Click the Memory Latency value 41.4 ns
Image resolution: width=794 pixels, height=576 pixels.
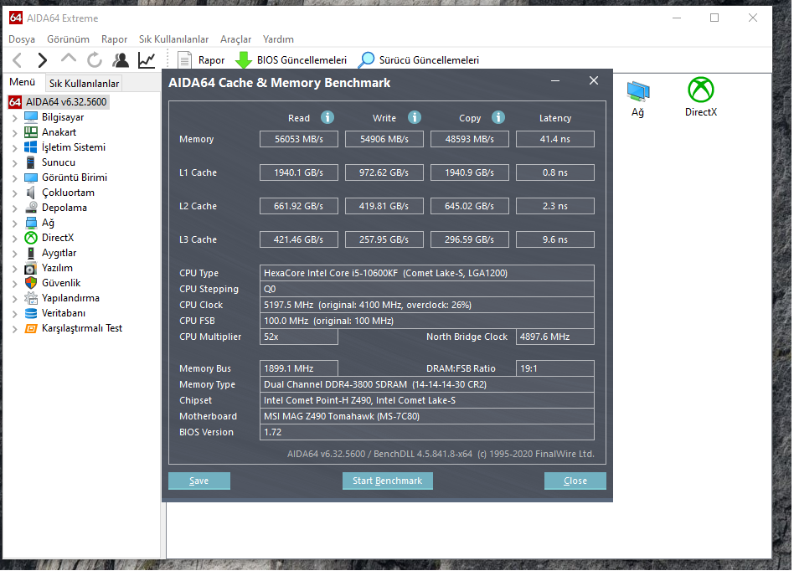pyautogui.click(x=555, y=139)
